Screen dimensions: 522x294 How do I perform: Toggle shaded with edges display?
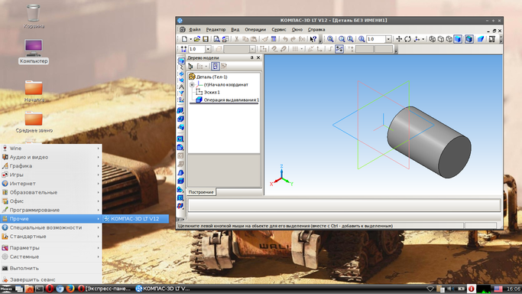coord(469,39)
